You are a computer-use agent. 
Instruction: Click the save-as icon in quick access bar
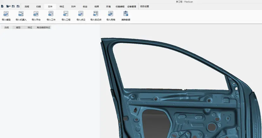(x=18, y=6)
